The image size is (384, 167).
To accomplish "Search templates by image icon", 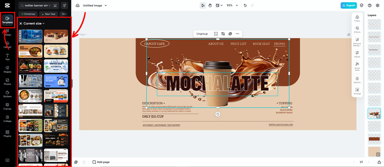I will pyautogui.click(x=55, y=6).
